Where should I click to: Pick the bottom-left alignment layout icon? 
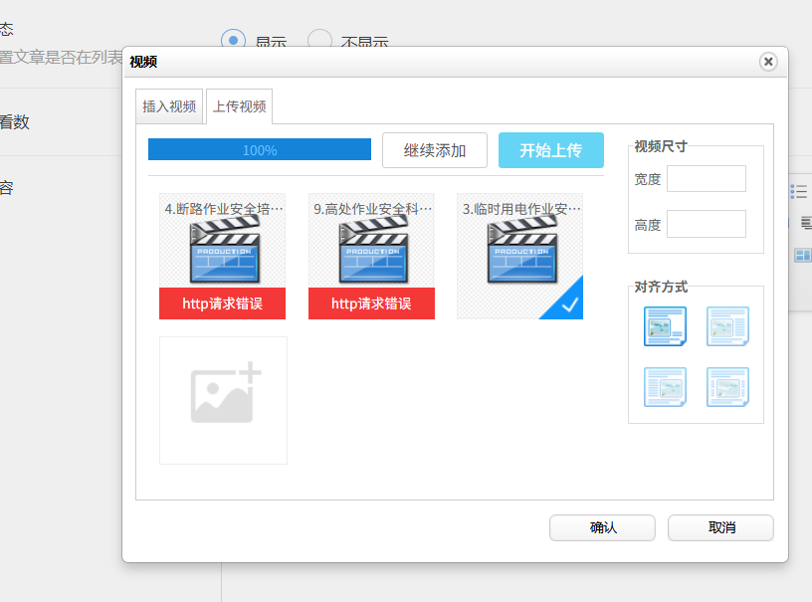[x=665, y=387]
